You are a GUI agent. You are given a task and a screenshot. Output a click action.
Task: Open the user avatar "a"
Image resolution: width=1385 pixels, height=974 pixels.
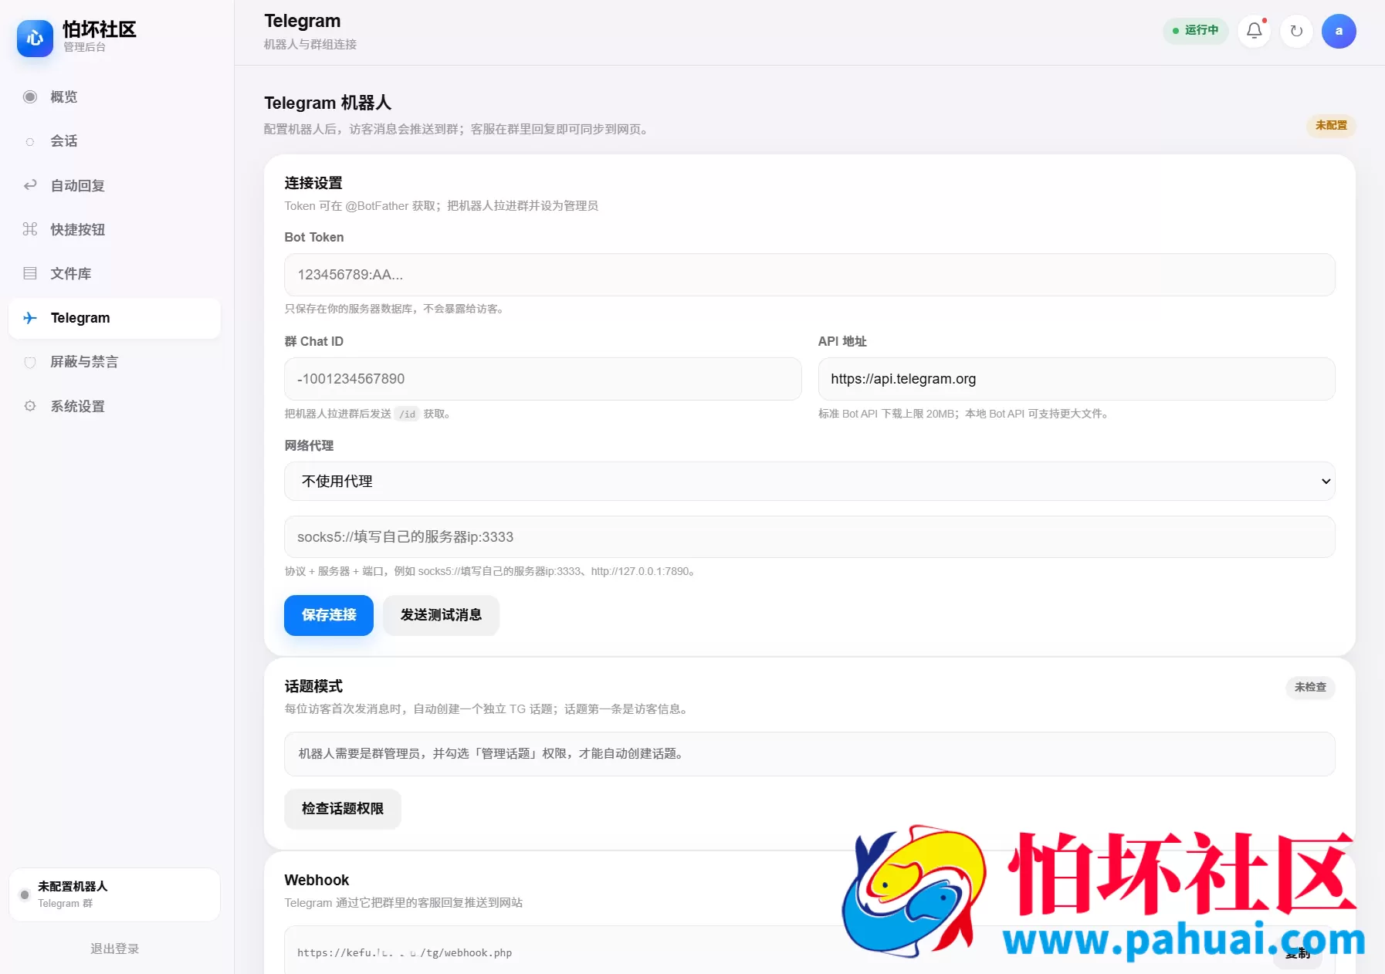pyautogui.click(x=1339, y=31)
